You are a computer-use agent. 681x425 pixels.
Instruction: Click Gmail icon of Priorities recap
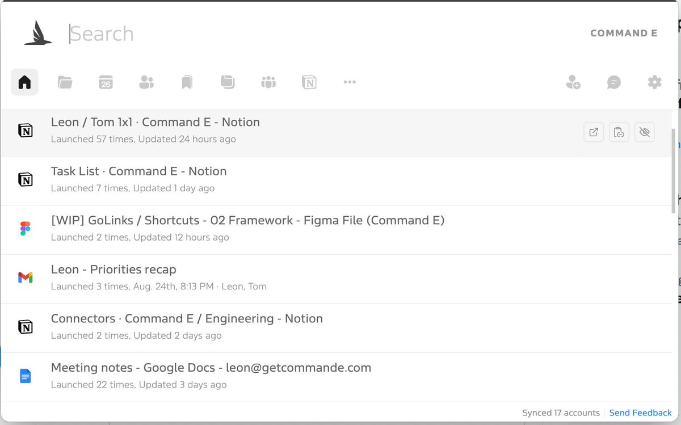click(25, 278)
